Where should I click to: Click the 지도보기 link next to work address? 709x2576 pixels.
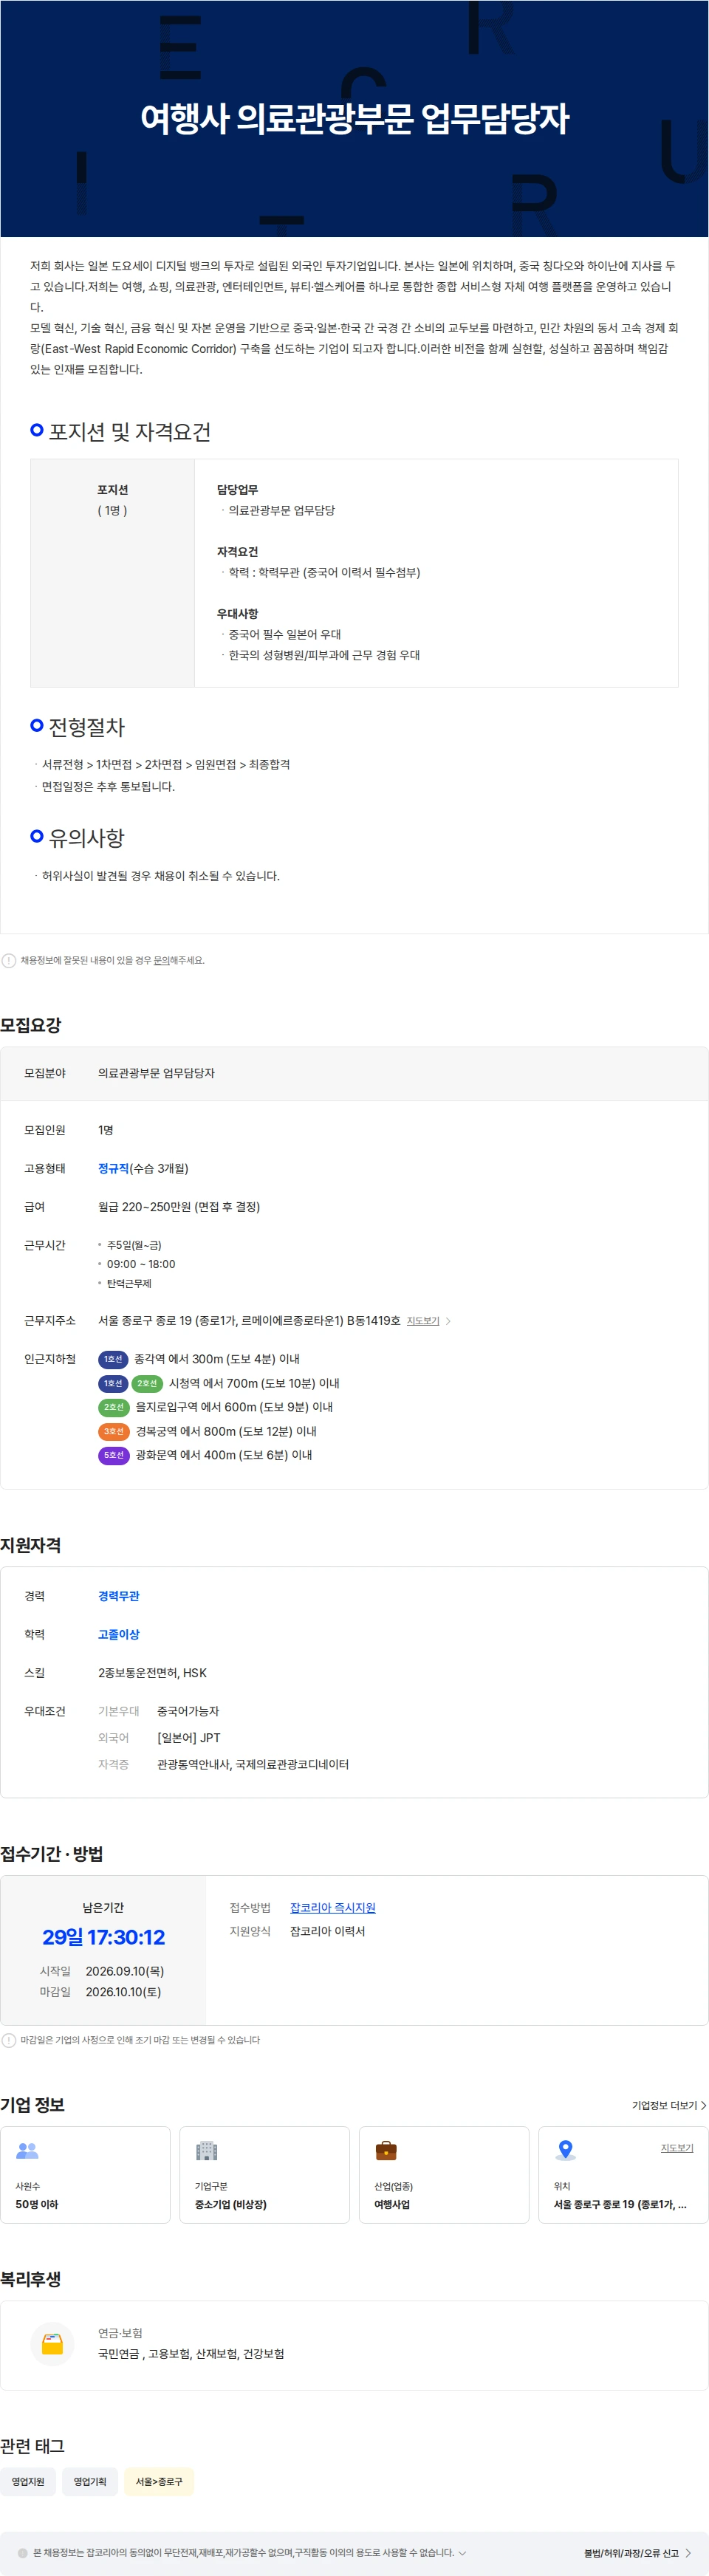tap(423, 1321)
